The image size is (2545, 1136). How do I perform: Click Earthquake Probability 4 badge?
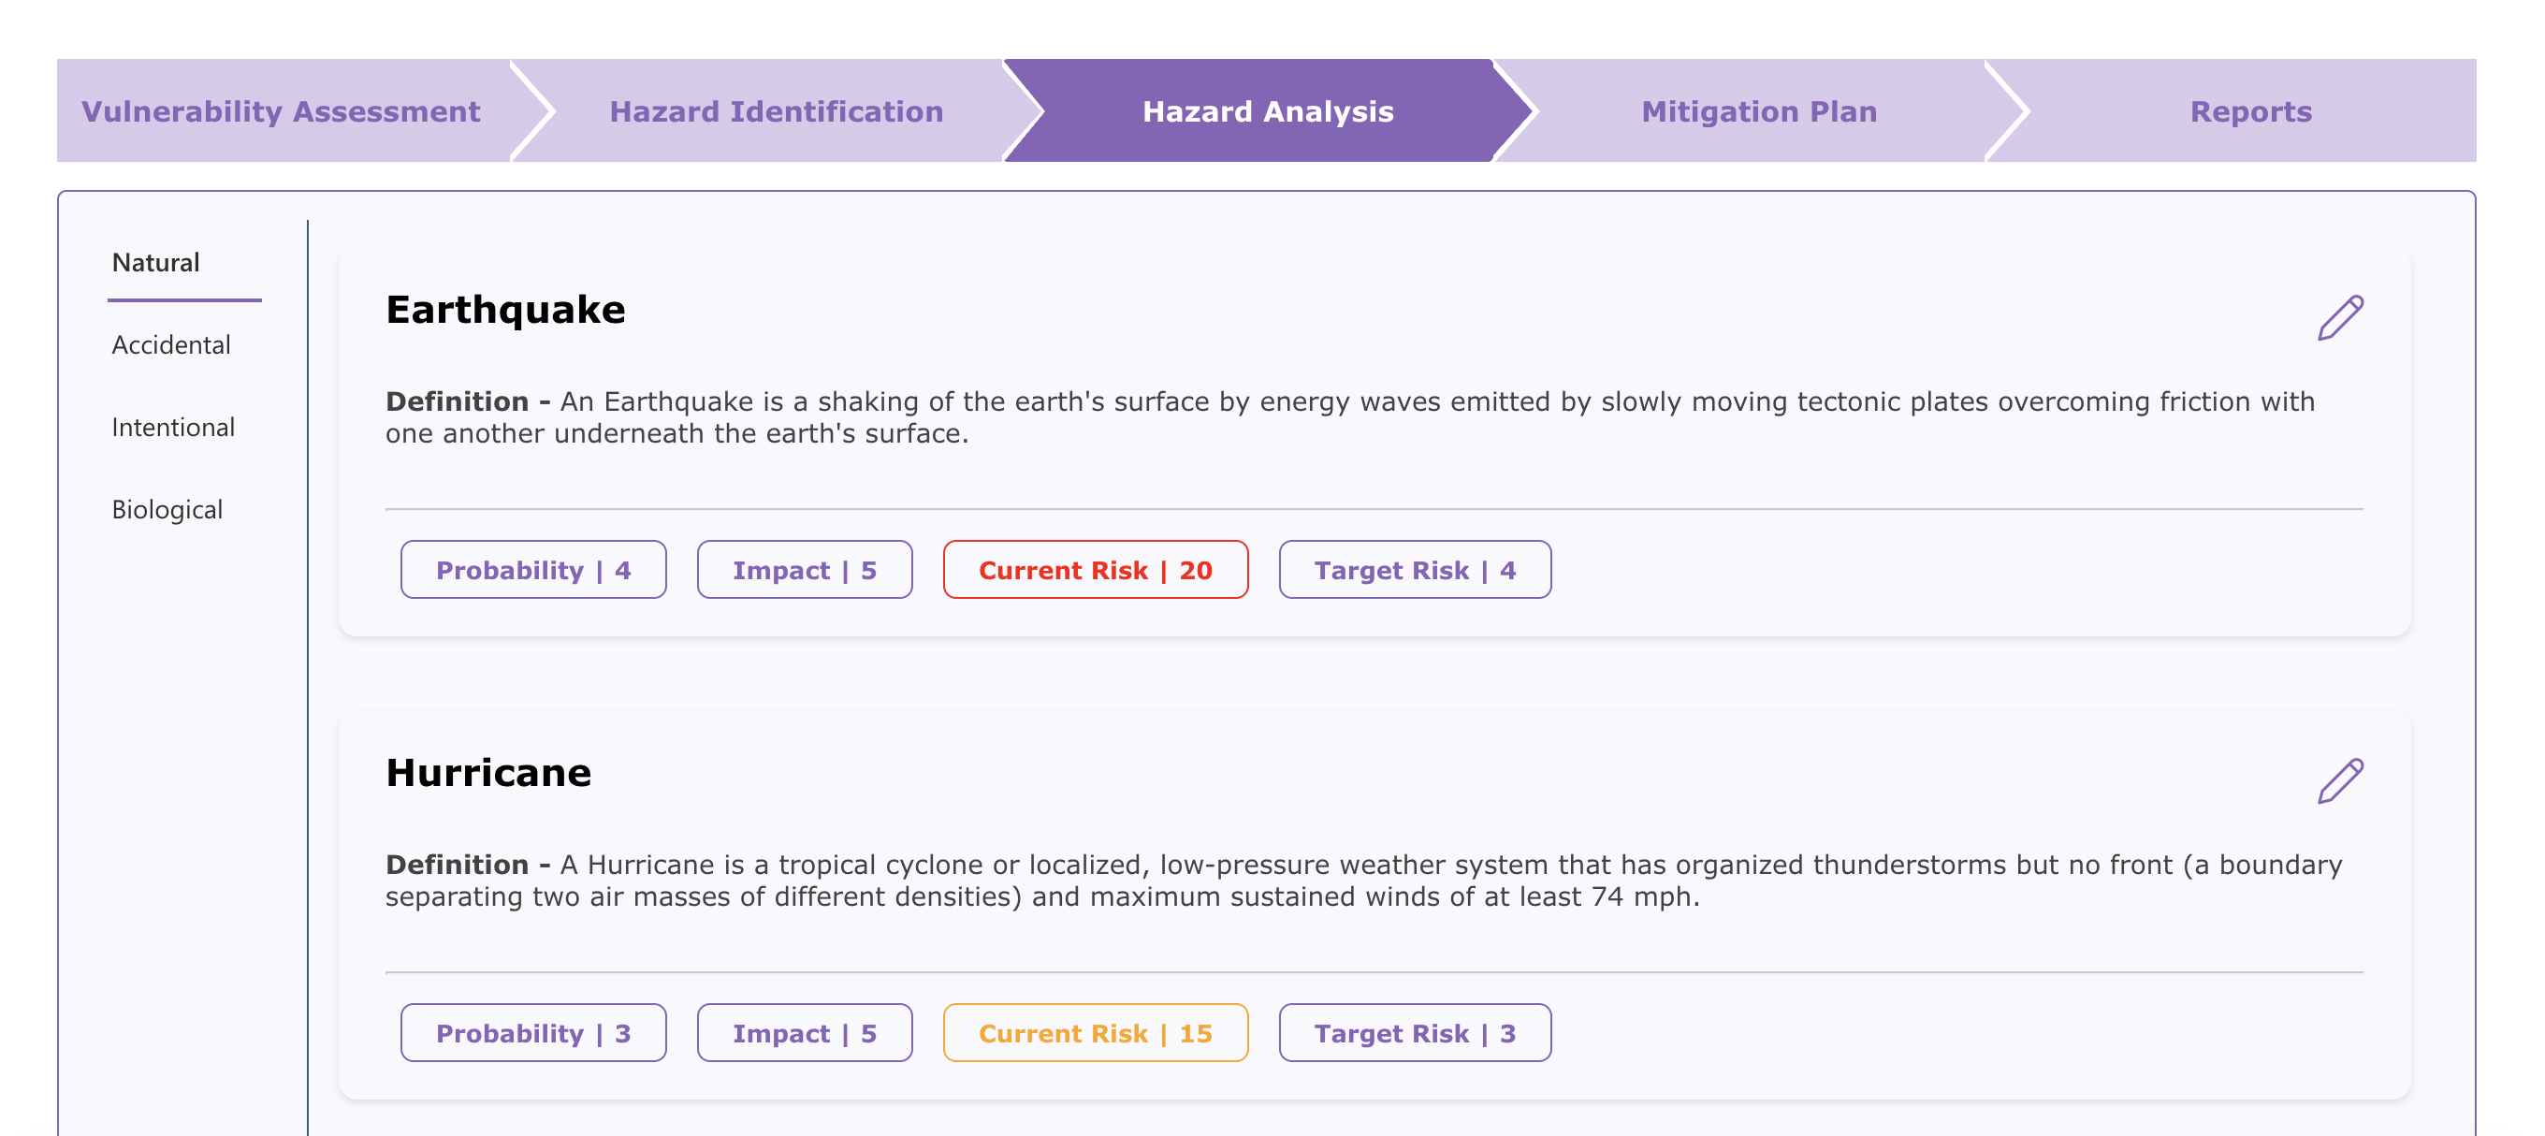pos(532,570)
